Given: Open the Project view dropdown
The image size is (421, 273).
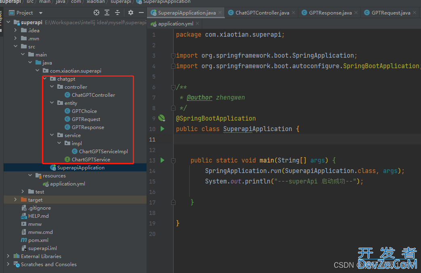Looking at the screenshot, I should (41, 13).
